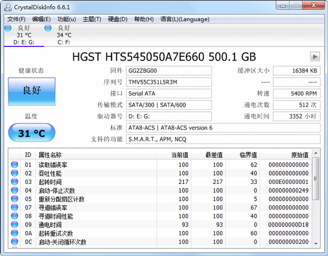
Task: Click status orb of 寻道时间性能 row
Action: pos(15,216)
